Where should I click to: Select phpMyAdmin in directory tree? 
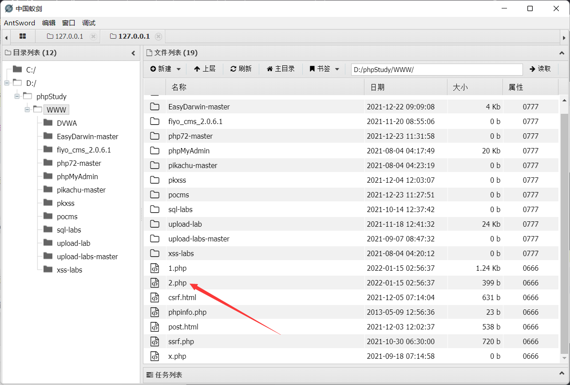[77, 176]
